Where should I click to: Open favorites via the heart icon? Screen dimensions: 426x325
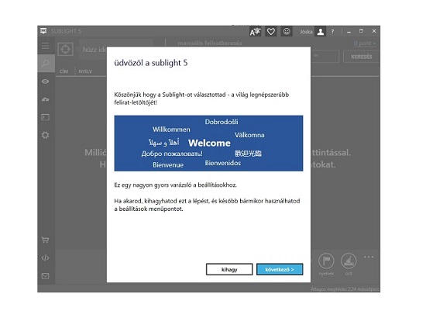click(x=271, y=32)
